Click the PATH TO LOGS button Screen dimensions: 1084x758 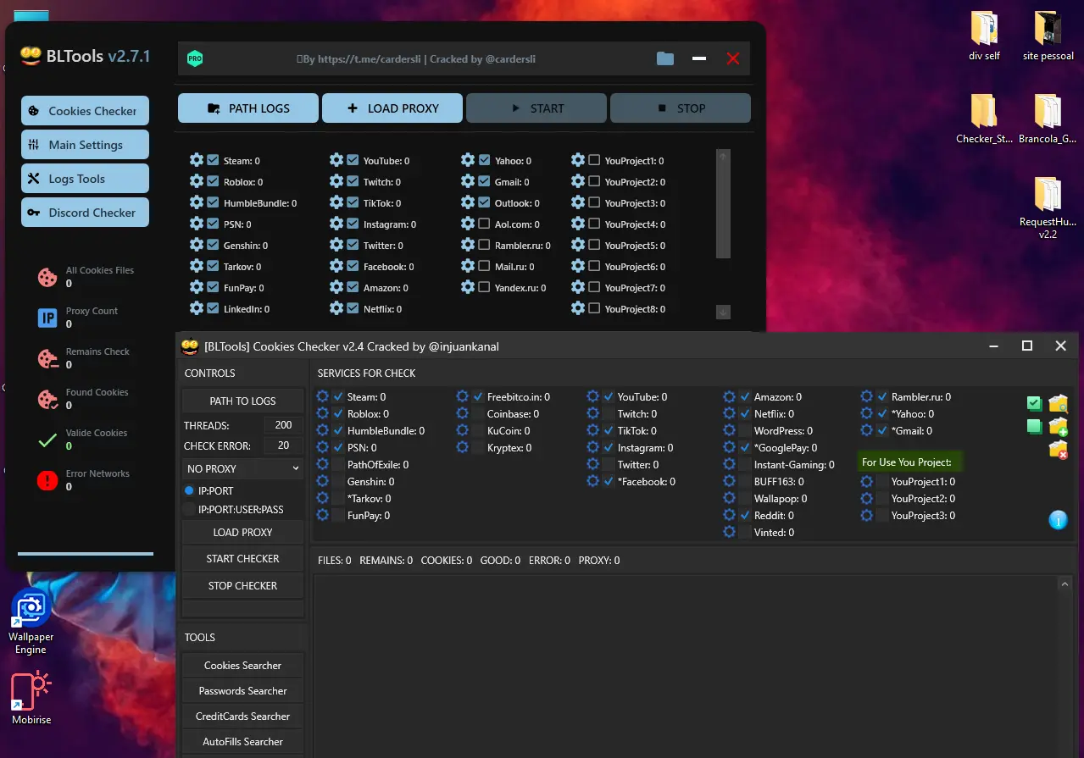[242, 401]
